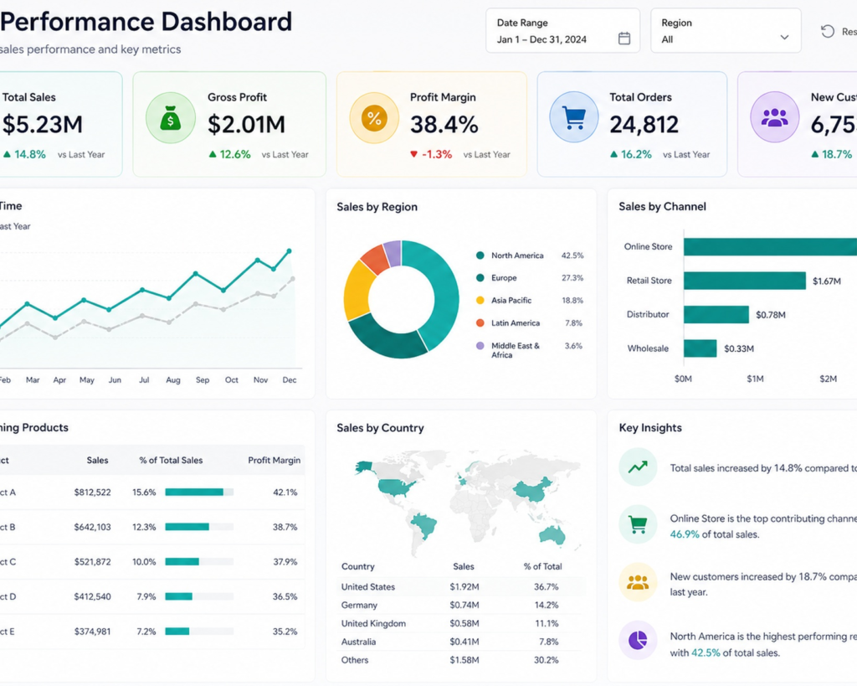
Task: Click the $812,522 sales cell
Action: (x=92, y=493)
